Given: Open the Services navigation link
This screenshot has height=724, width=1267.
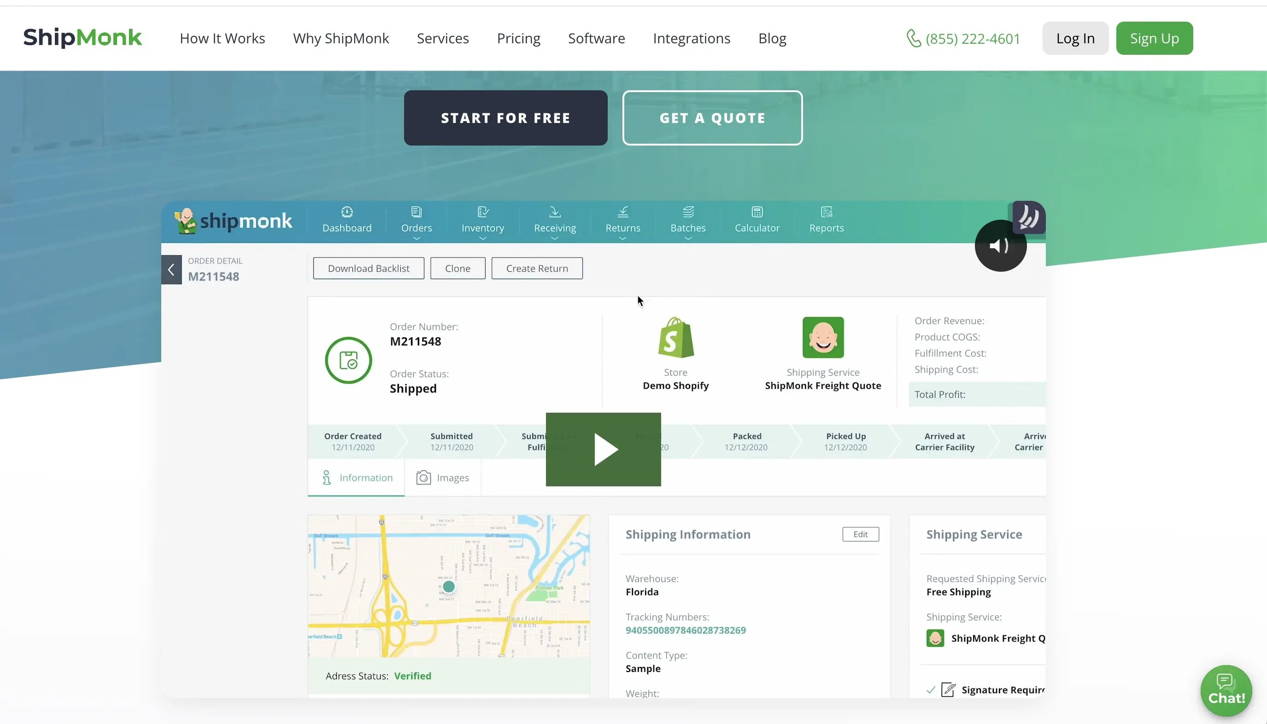Looking at the screenshot, I should click(443, 38).
